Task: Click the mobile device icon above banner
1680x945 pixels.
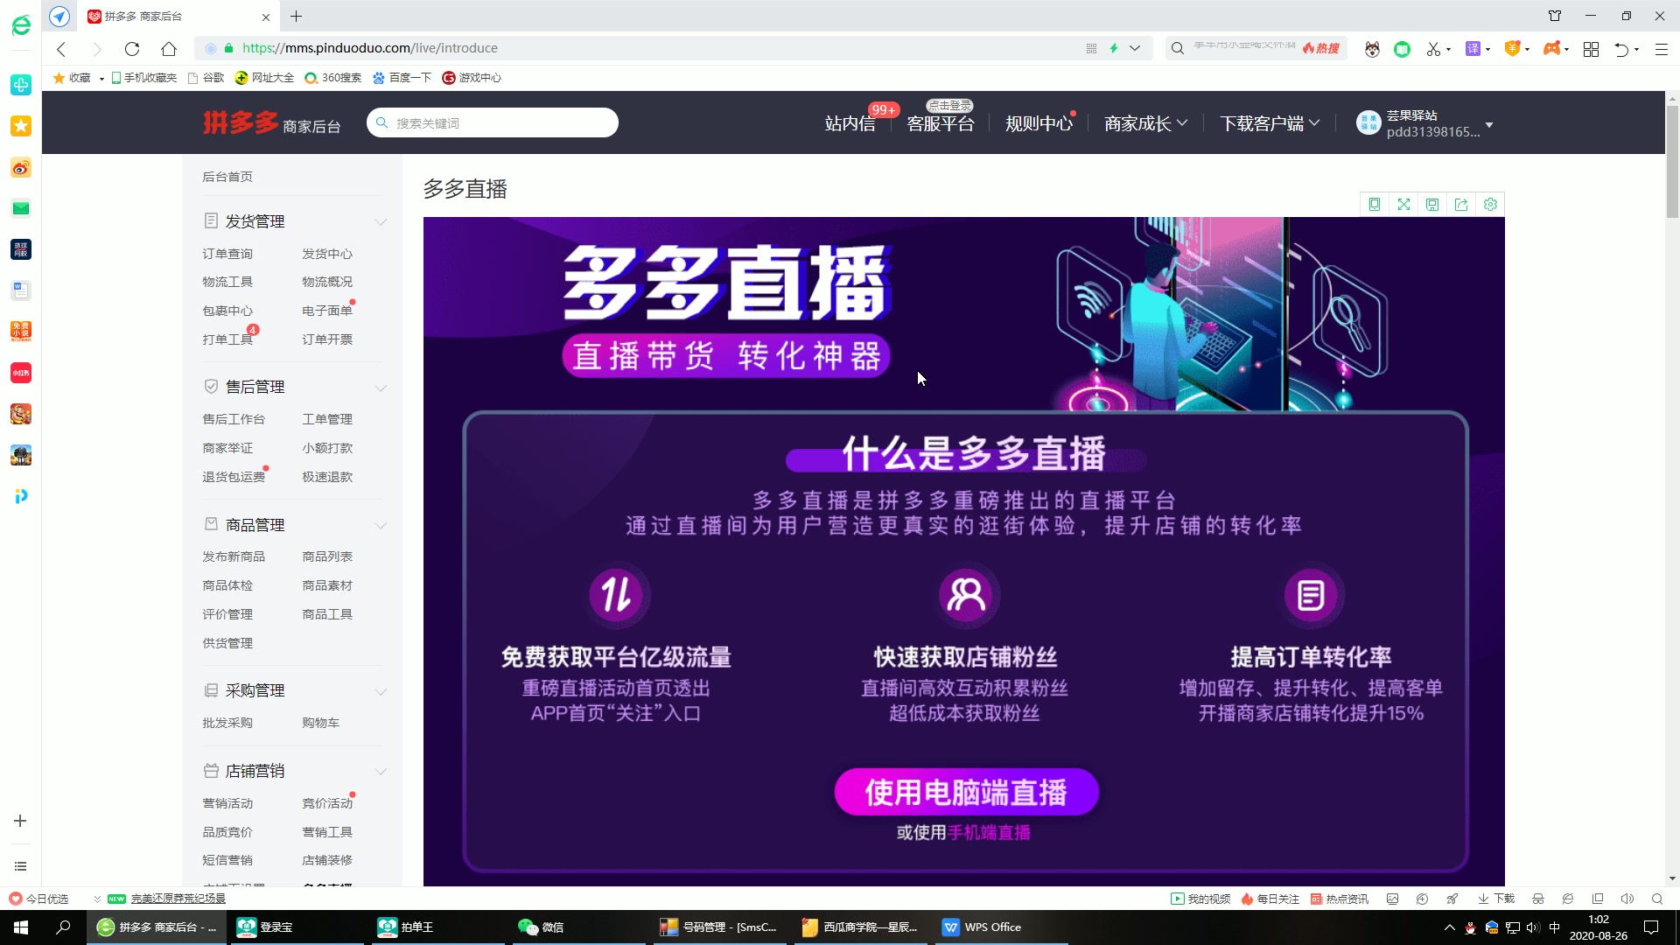Action: [1375, 204]
